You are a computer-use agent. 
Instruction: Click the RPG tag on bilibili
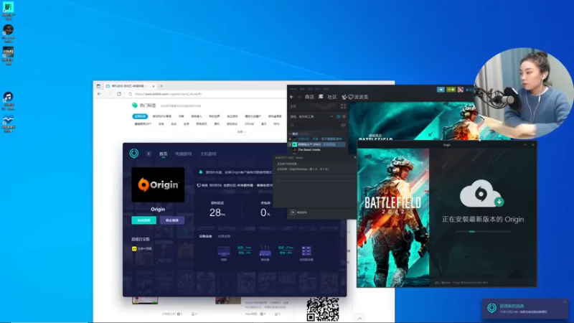(276, 124)
